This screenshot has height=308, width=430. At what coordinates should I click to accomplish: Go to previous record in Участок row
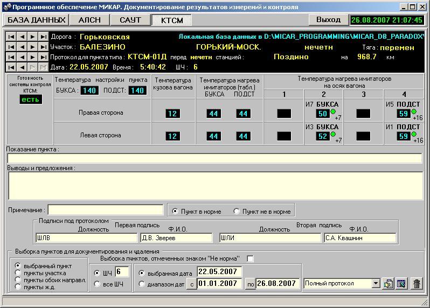(22, 47)
